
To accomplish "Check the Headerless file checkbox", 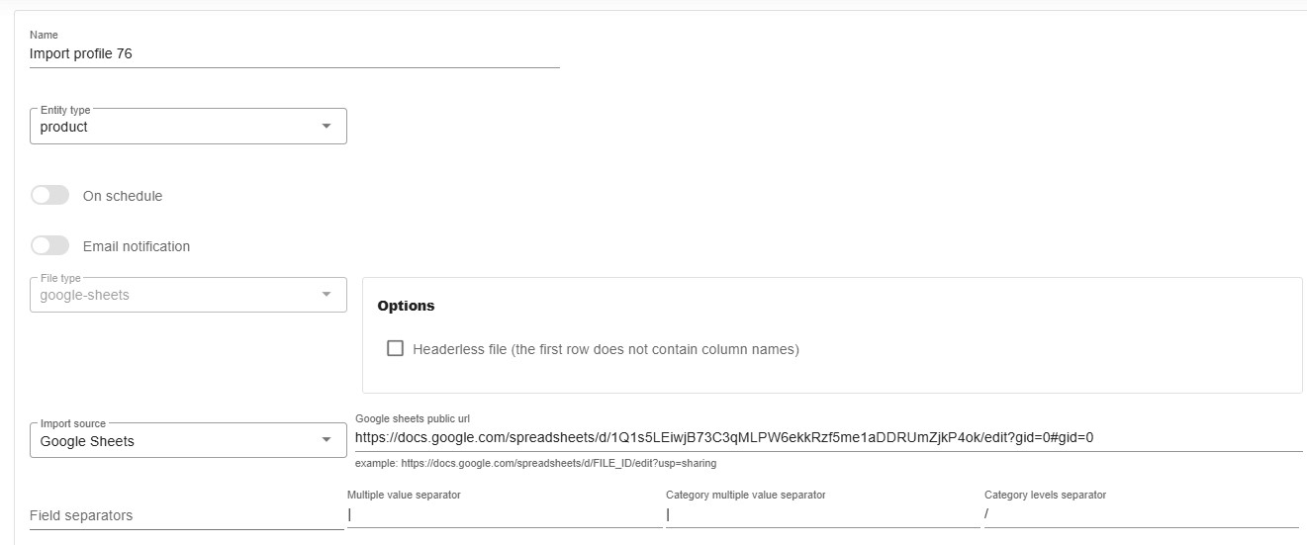I will tap(396, 348).
